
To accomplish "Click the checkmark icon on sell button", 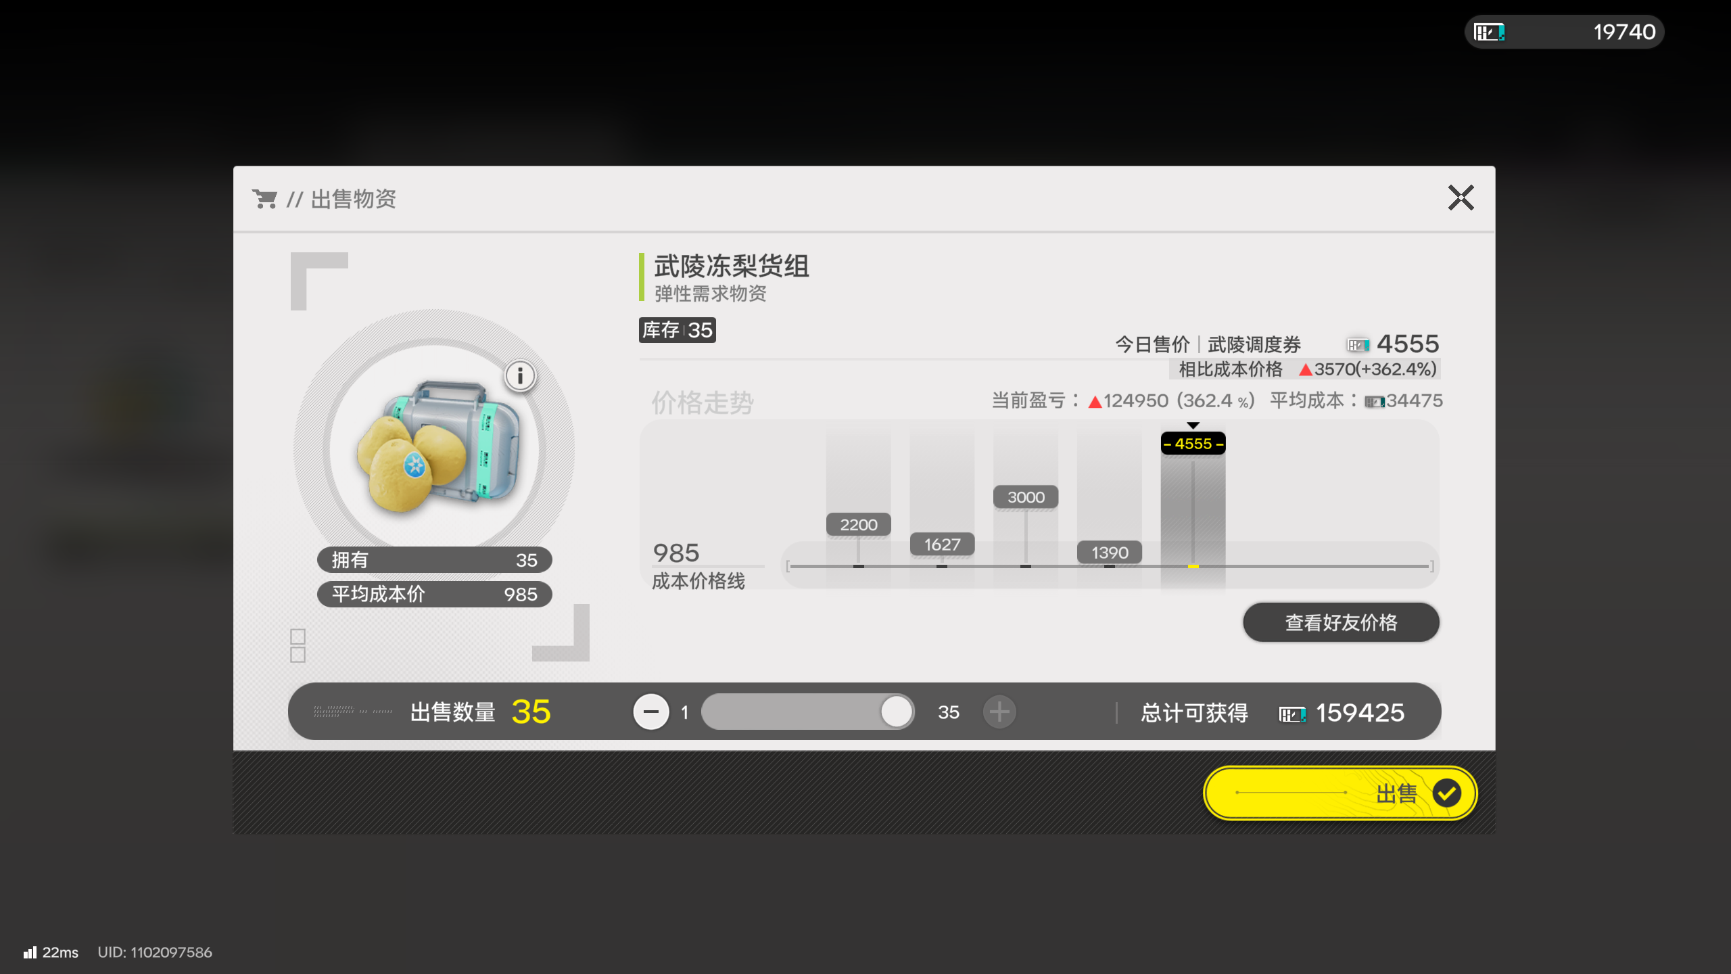I will 1446,793.
